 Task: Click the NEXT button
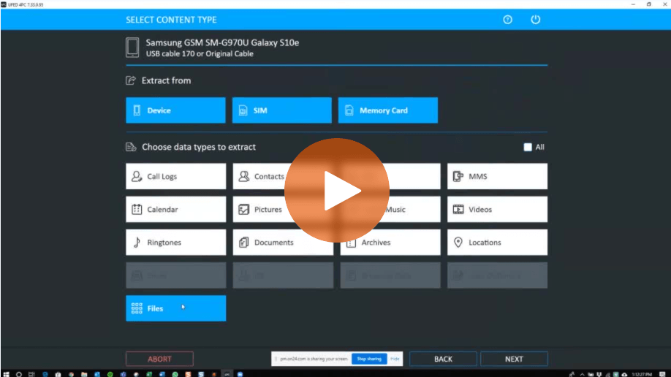click(514, 359)
